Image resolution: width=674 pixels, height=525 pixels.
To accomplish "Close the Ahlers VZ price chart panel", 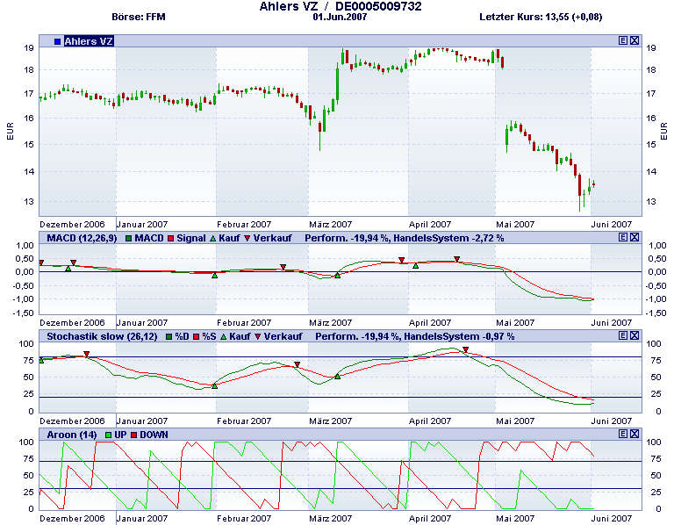I will pyautogui.click(x=635, y=40).
